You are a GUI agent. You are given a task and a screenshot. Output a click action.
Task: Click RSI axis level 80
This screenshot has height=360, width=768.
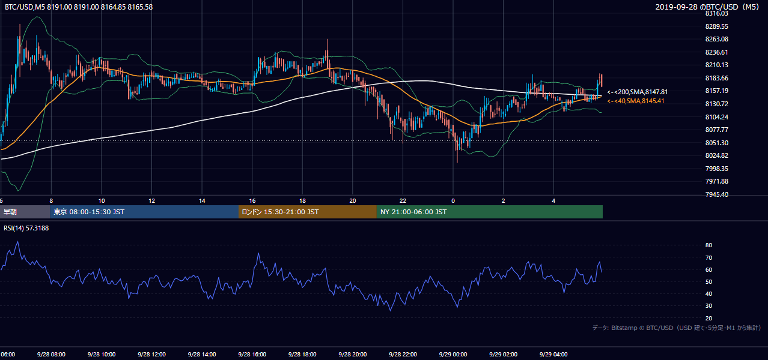click(709, 245)
